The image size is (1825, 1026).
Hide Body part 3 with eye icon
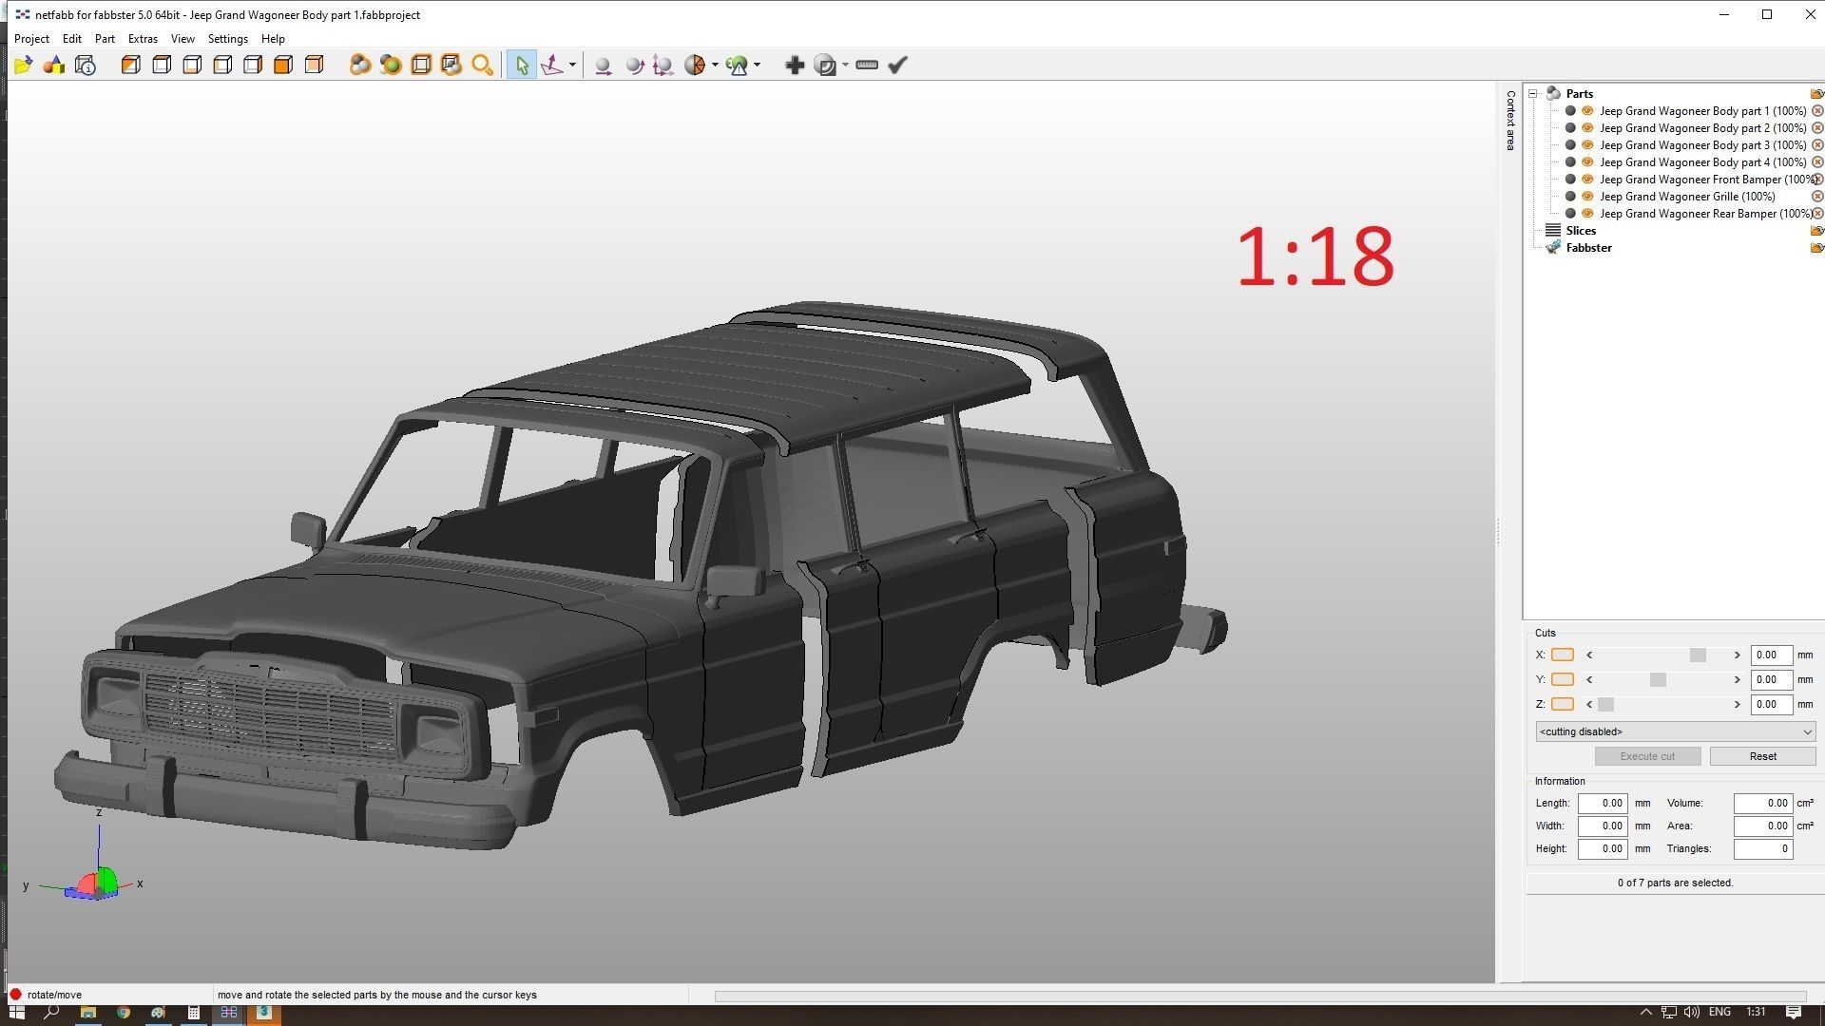point(1587,144)
